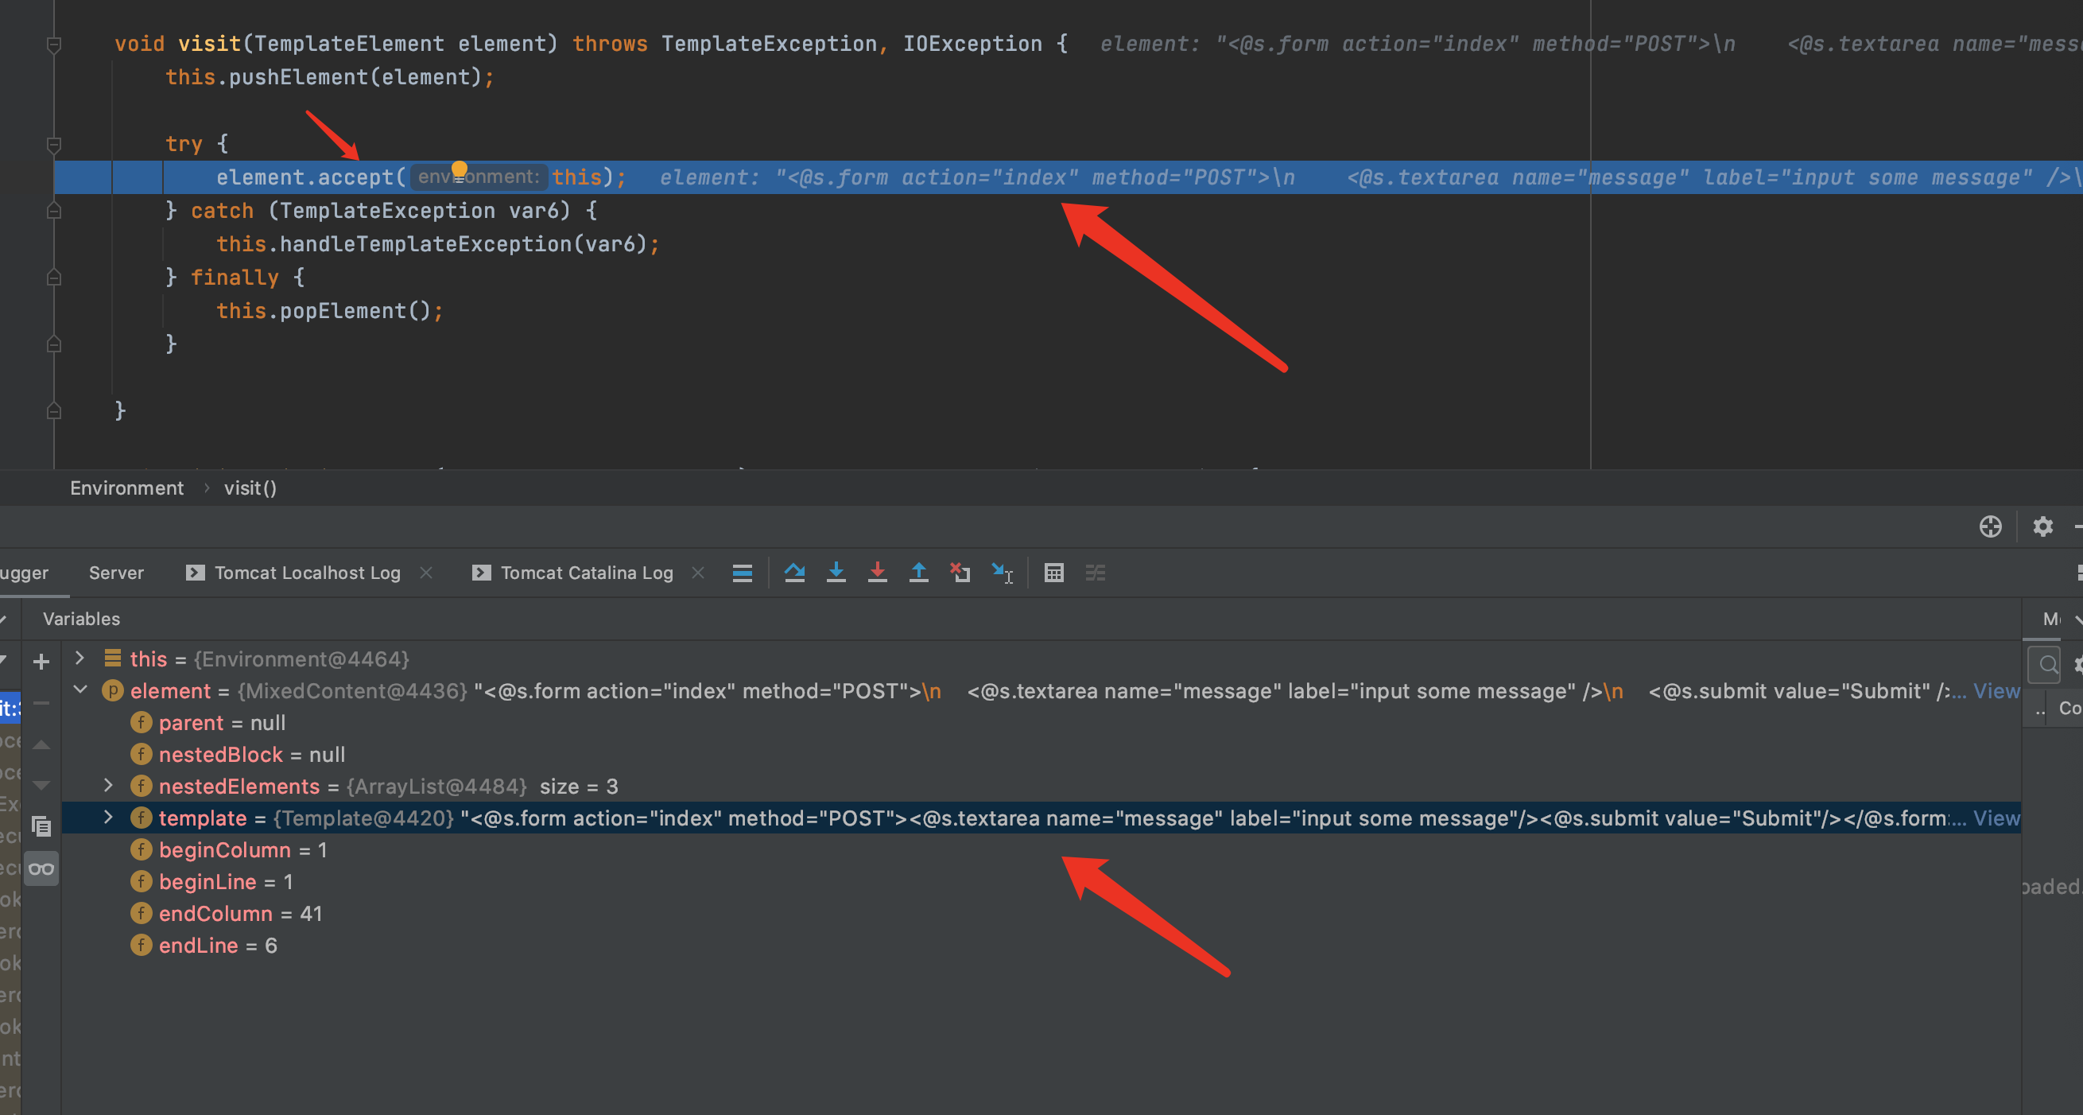Switch to the Server tab
The image size is (2083, 1115).
click(116, 573)
